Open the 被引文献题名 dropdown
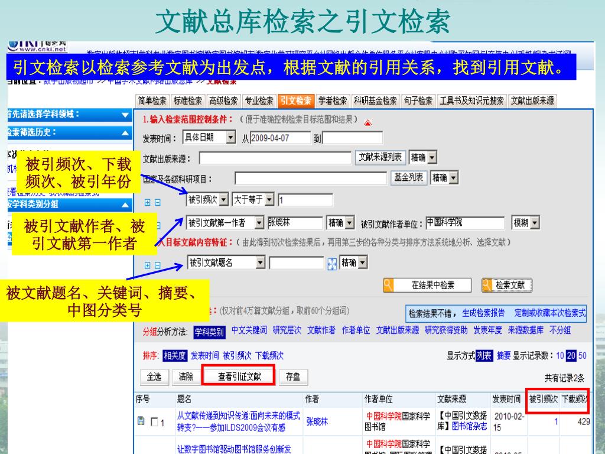The height and width of the screenshot is (454, 605). tap(226, 262)
